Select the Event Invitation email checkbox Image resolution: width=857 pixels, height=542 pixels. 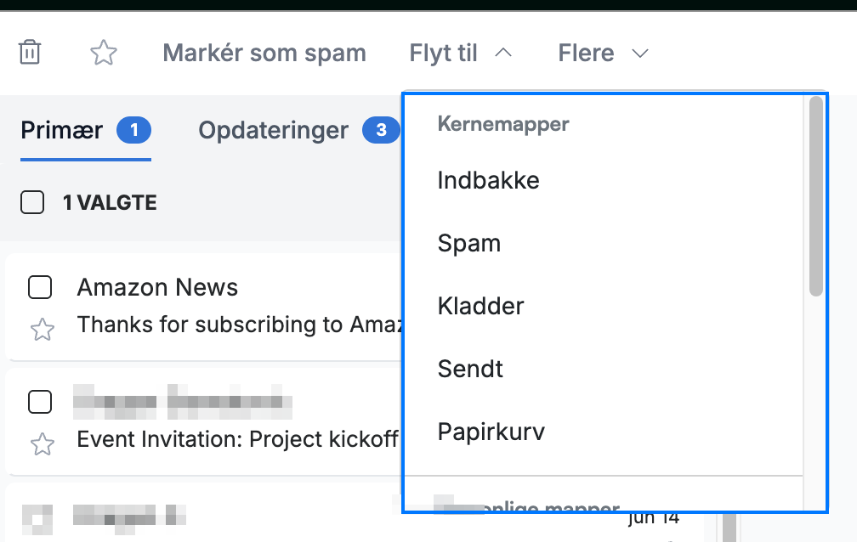point(40,402)
